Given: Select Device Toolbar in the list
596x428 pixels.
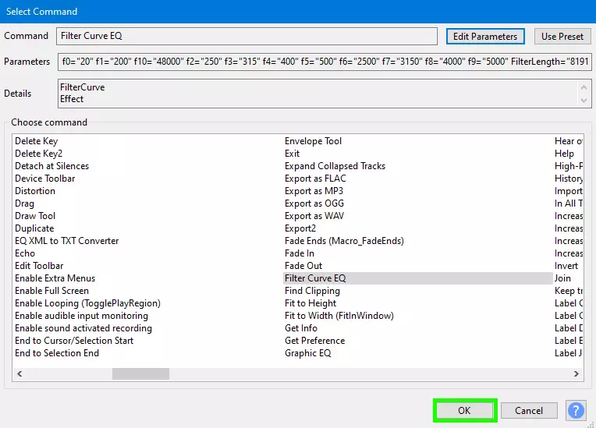Looking at the screenshot, I should (44, 179).
